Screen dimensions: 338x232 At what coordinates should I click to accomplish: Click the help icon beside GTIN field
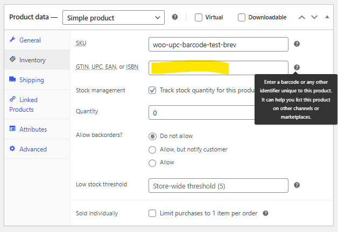coord(297,68)
